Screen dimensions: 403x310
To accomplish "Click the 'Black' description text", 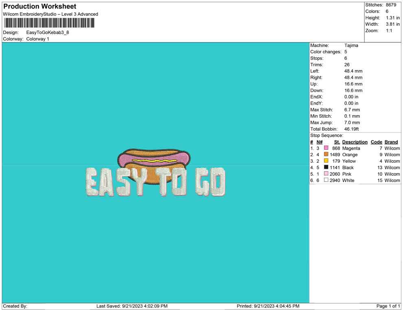I will 348,168.
